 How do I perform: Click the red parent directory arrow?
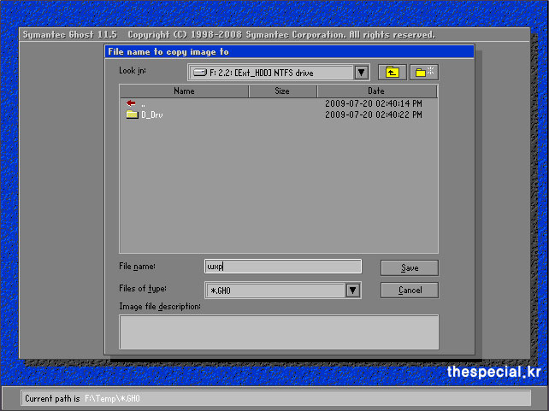[131, 103]
